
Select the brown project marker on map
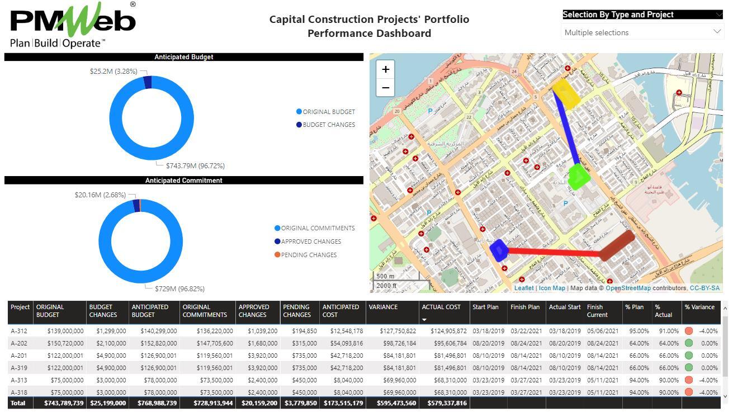tap(617, 247)
